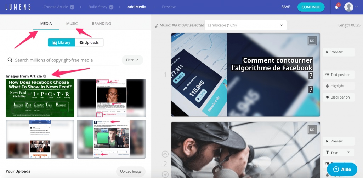This screenshot has height=178, width=363.
Task: Open Text position for slide 1
Action: pyautogui.click(x=338, y=75)
